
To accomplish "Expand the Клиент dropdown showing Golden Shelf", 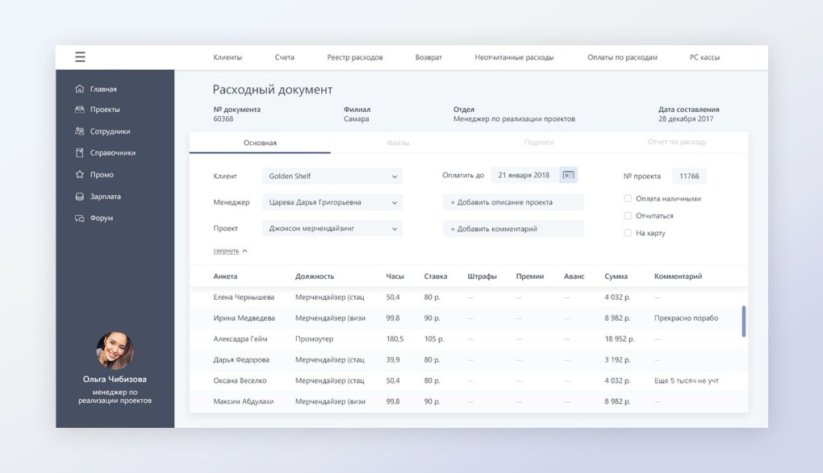I will 332,176.
